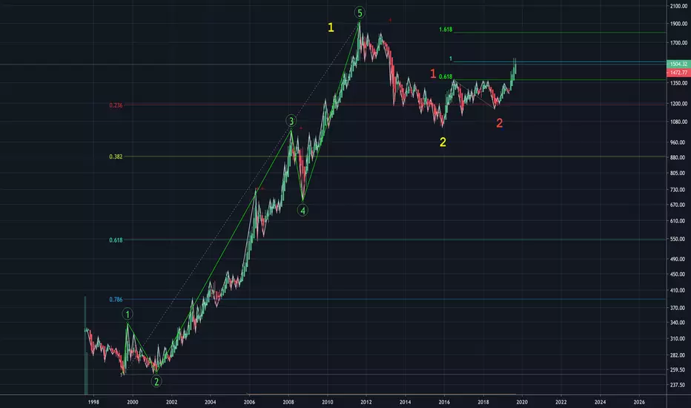The height and width of the screenshot is (408, 691).
Task: Click the 340.00 price axis label
Action: pos(678,323)
